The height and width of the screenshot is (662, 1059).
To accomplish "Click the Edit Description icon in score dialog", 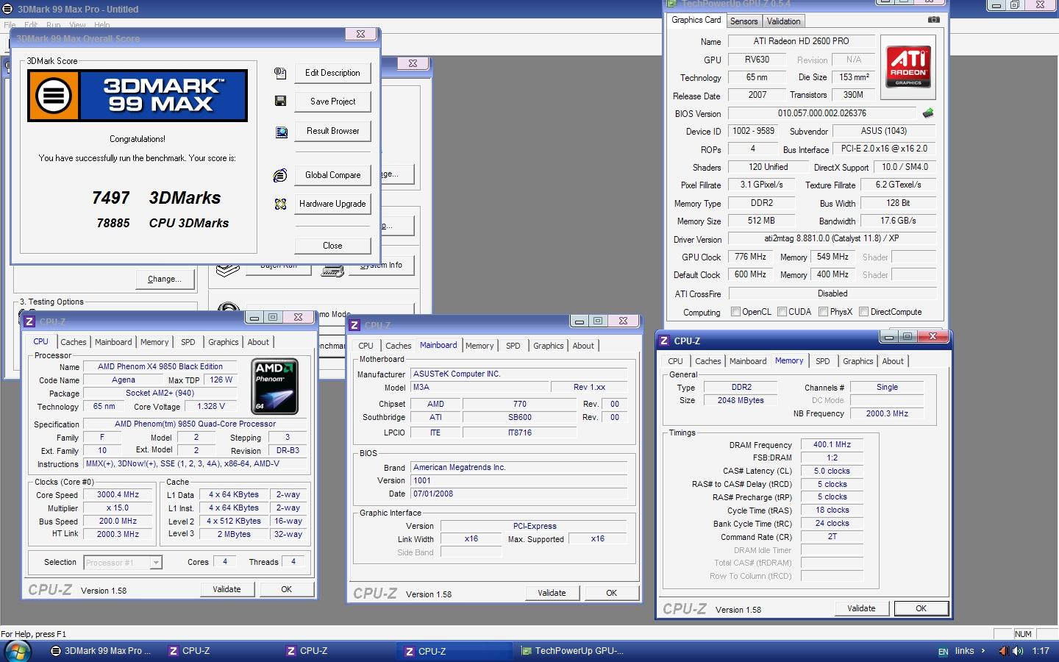I will pos(280,73).
